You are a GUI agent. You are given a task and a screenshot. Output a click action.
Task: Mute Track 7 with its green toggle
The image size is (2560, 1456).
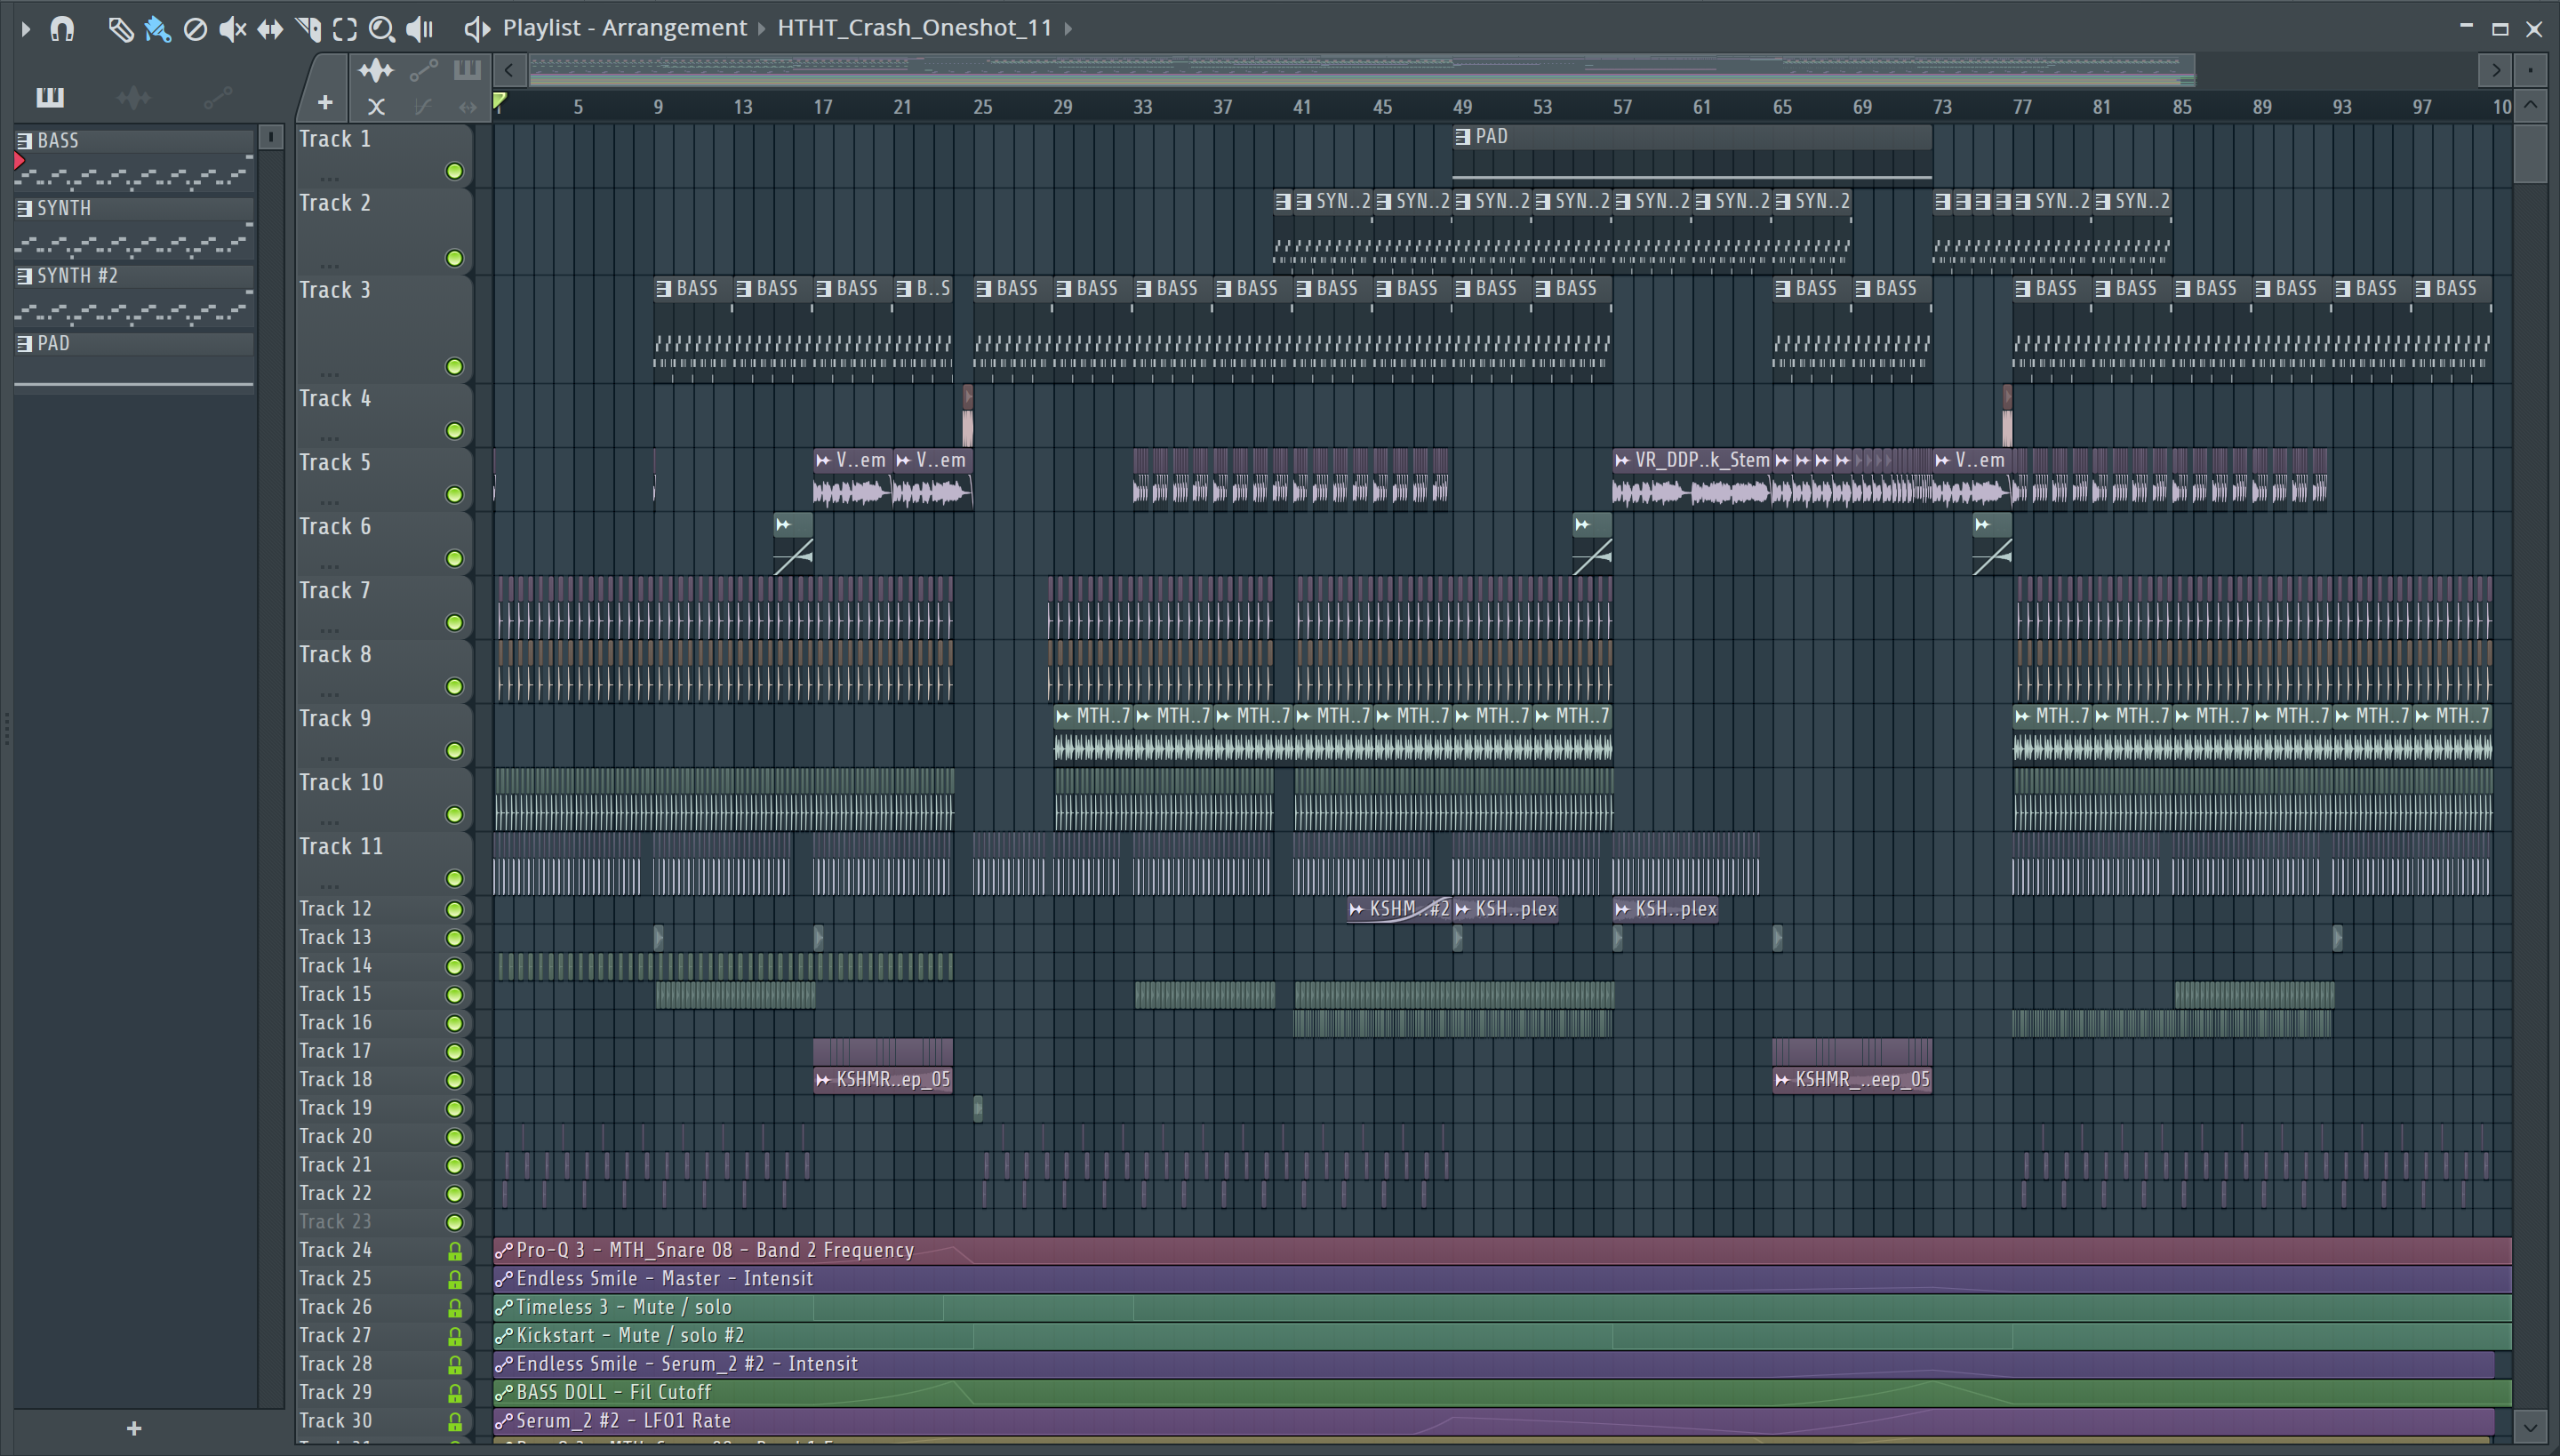pos(455,622)
